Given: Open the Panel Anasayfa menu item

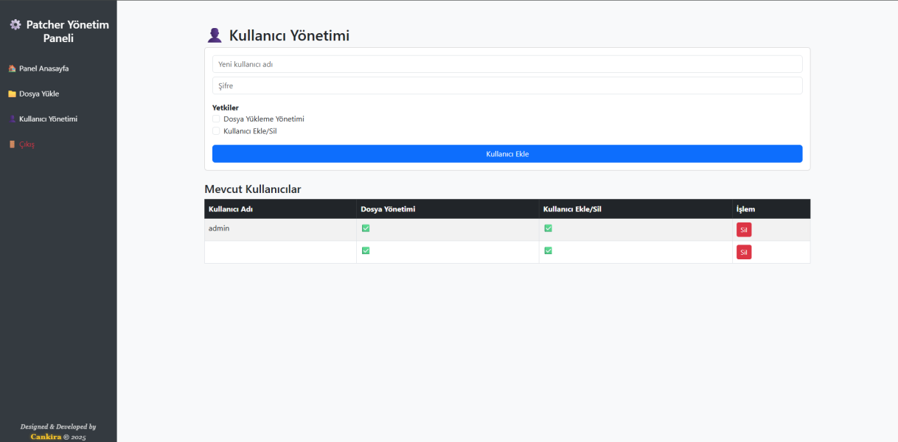Looking at the screenshot, I should 43,69.
